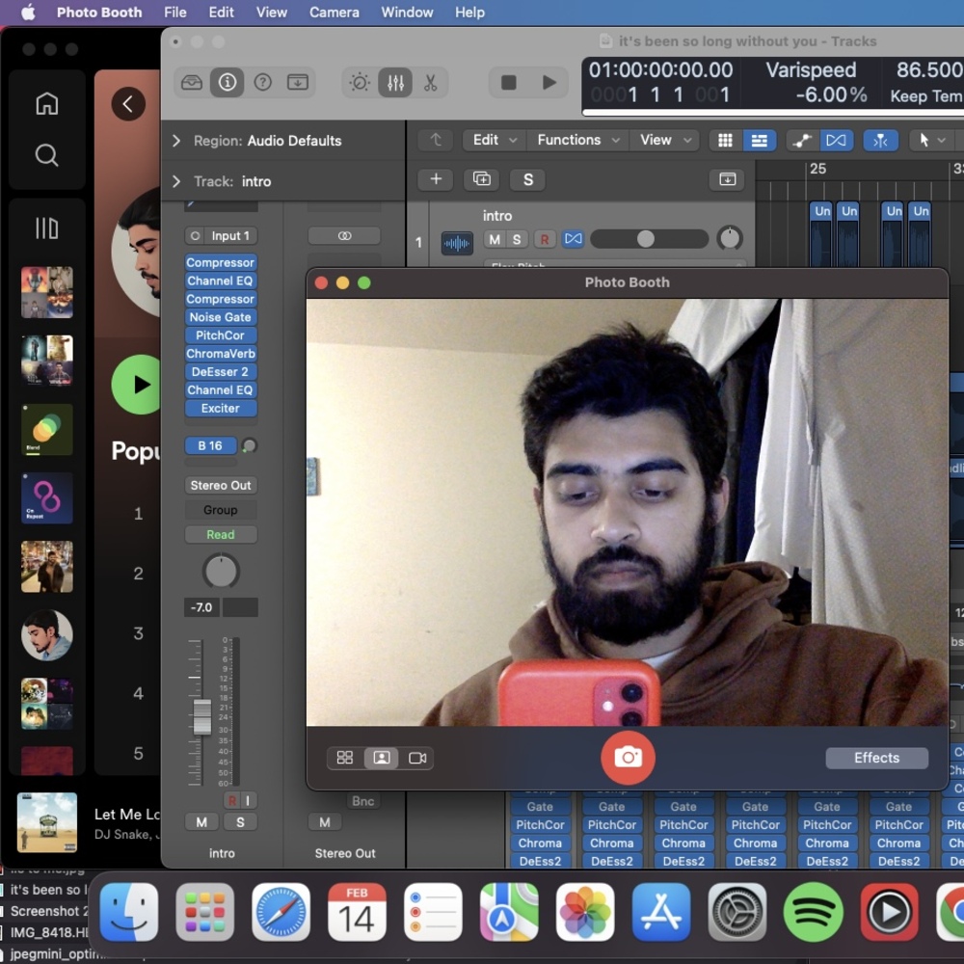Viewport: 964px width, 964px height.
Task: Solo the intro track
Action: (x=517, y=239)
